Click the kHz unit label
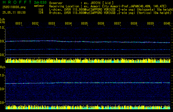Viewport: 173px width, 112px height. [2, 22]
